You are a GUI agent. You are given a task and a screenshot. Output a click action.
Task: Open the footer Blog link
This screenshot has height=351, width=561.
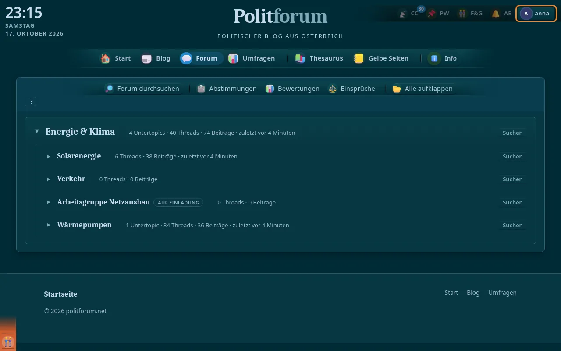click(x=473, y=293)
